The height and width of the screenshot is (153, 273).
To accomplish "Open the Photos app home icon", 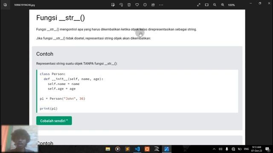I will pyautogui.click(x=5, y=5).
